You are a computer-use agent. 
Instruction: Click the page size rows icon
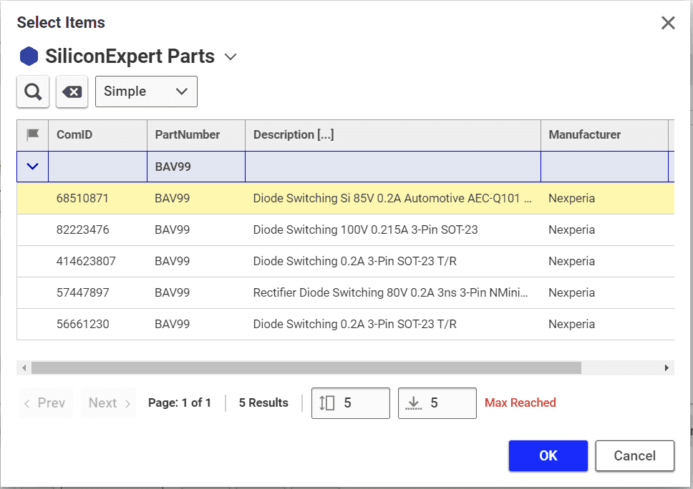[326, 403]
